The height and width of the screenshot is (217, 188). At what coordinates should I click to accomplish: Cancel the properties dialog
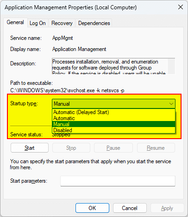click(130, 208)
